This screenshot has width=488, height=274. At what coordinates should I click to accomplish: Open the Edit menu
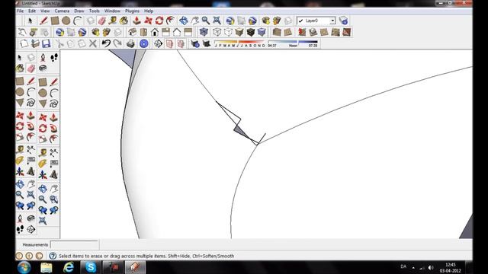click(32, 11)
